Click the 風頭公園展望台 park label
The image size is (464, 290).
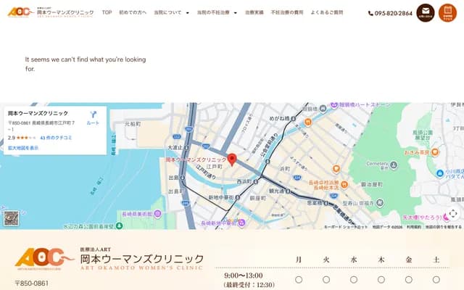click(x=423, y=135)
